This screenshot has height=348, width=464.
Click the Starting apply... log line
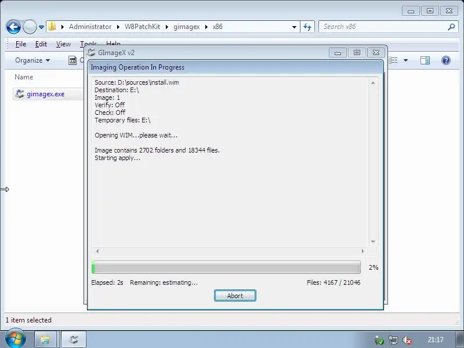118,158
